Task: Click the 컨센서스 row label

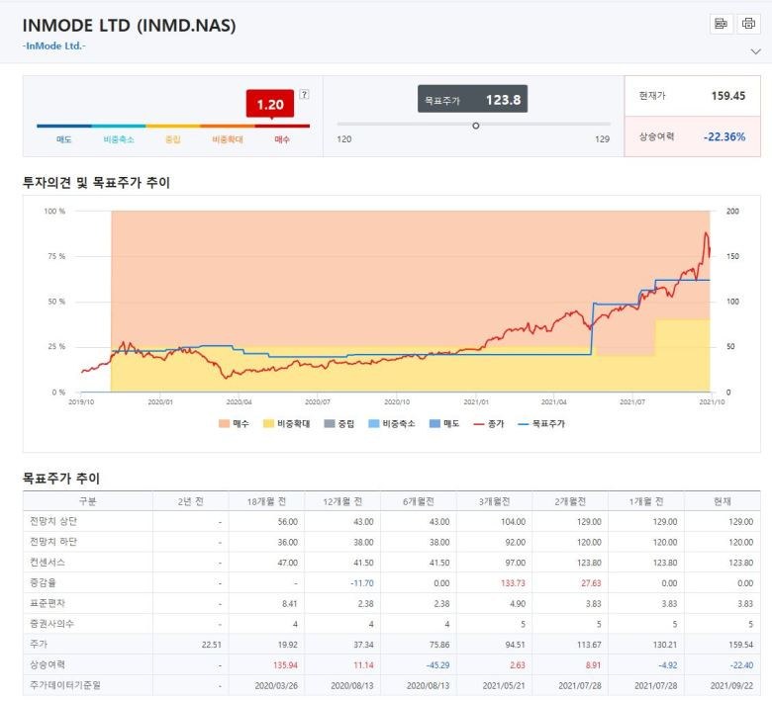Action: (48, 563)
